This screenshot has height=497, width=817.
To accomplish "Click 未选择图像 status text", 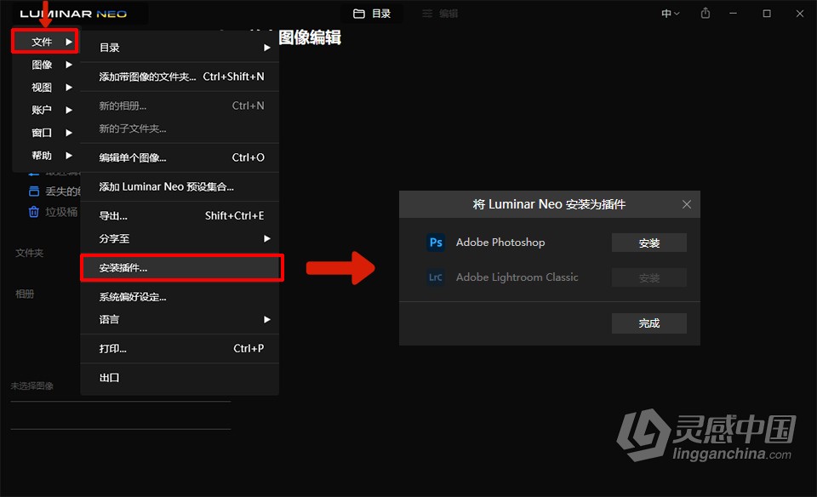I will (31, 386).
